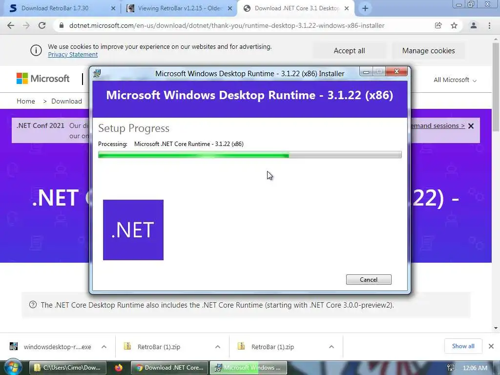Click the Download breadcrumb link
The height and width of the screenshot is (375, 500).
(66, 101)
